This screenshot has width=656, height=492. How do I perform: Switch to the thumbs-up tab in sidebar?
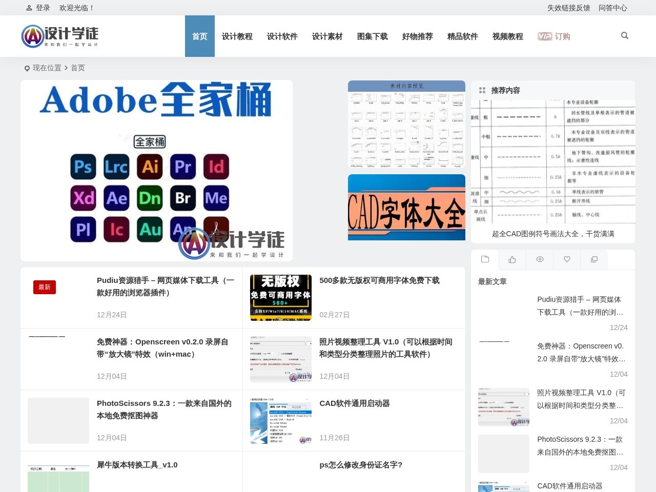tap(512, 259)
